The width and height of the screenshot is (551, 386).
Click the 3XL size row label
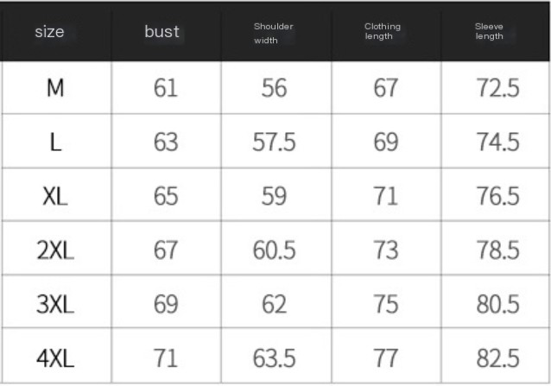pyautogui.click(x=55, y=304)
